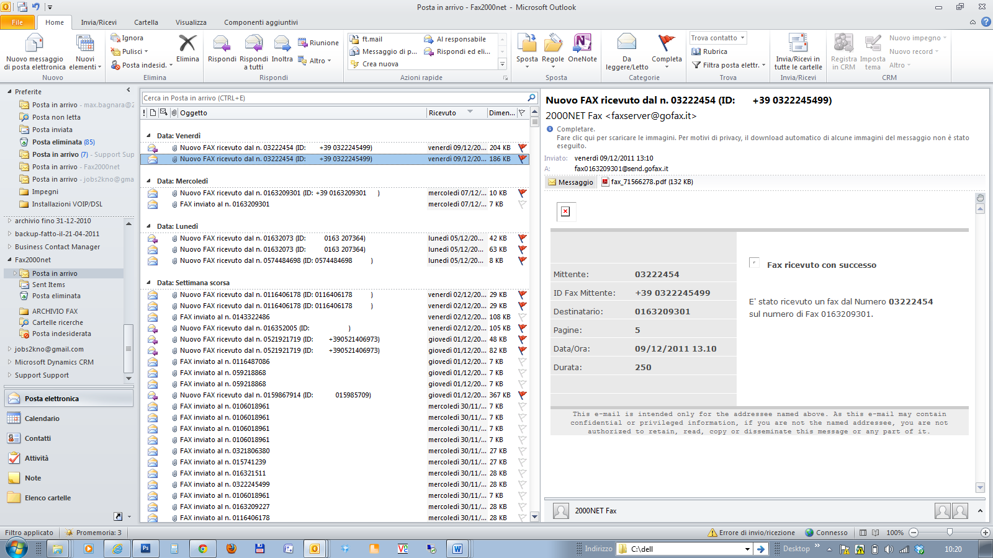Viewport: 993px width, 558px height.
Task: Toggle flag on 204 KB fax message
Action: click(x=522, y=148)
